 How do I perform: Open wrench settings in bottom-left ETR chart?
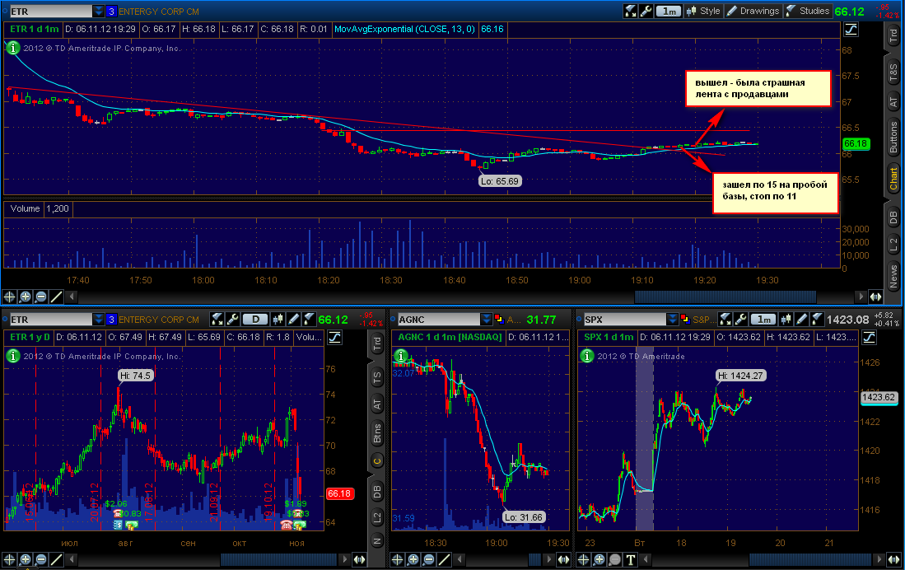(232, 320)
